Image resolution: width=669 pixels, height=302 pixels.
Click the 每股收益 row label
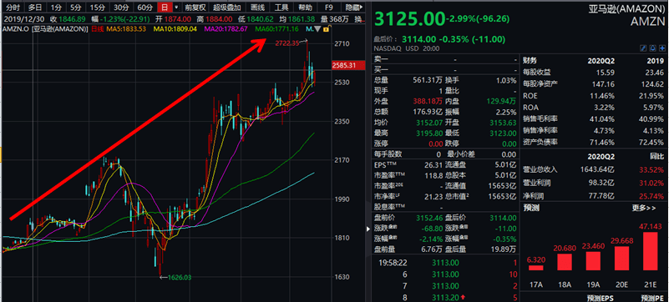coord(537,73)
